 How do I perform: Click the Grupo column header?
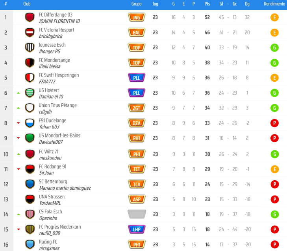click(136, 4)
